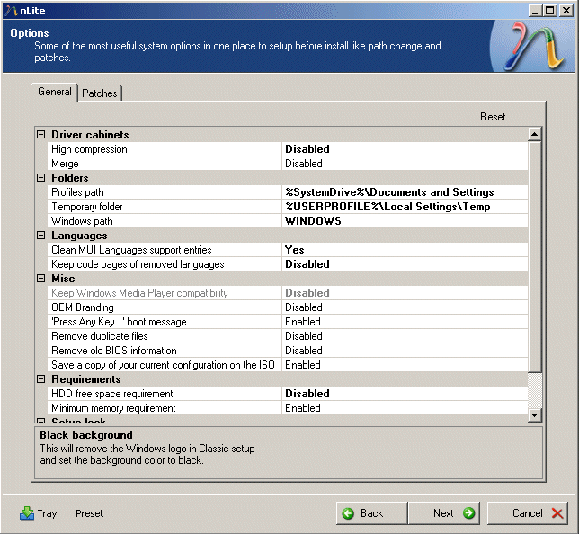Click the options list scrollbar thumb
579x534 pixels.
coord(535,256)
